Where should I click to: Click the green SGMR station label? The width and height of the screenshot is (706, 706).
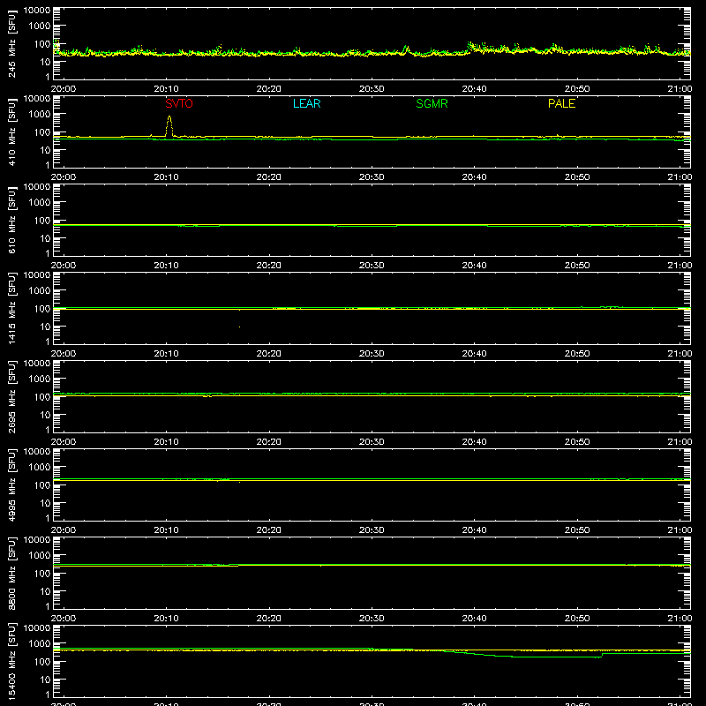pos(432,103)
